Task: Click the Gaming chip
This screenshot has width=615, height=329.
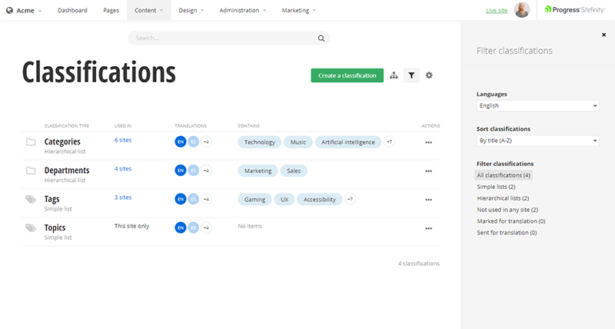Action: click(x=254, y=199)
